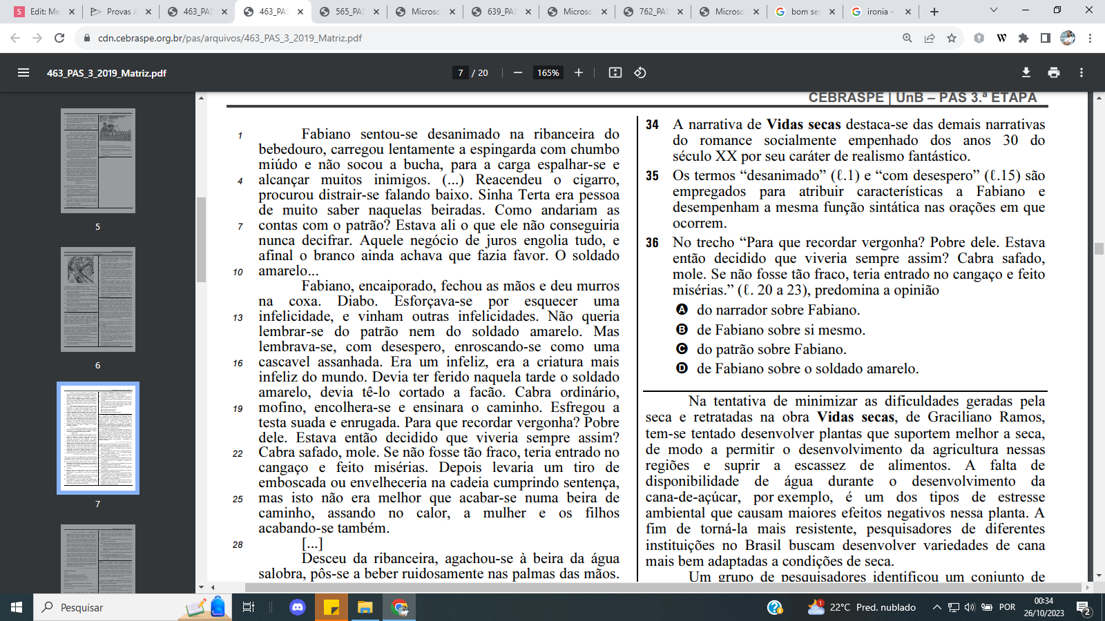Open a new browser tab

click(x=934, y=12)
